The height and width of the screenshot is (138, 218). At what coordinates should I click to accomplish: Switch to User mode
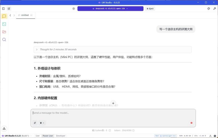(38, 136)
